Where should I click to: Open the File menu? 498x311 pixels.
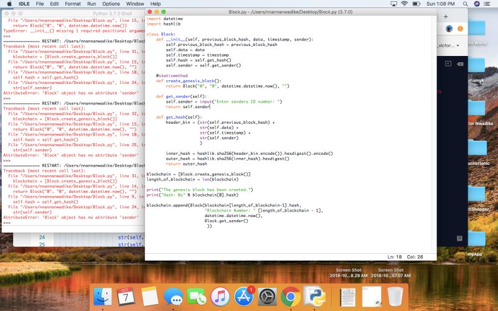(40, 4)
